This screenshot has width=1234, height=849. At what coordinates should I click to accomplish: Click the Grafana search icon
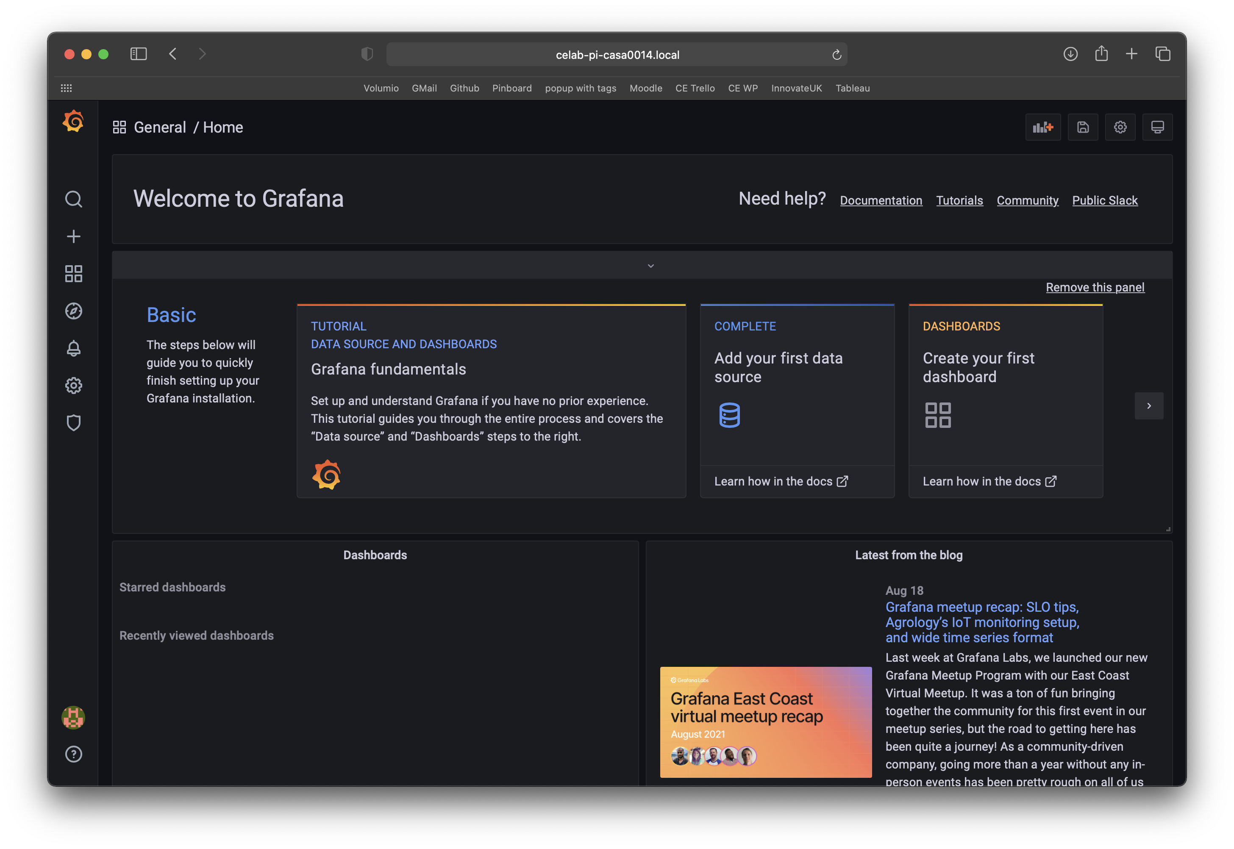pos(73,199)
